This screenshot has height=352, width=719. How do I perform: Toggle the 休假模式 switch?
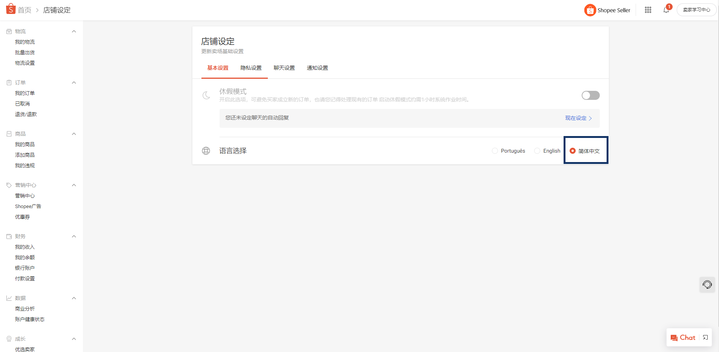click(590, 95)
